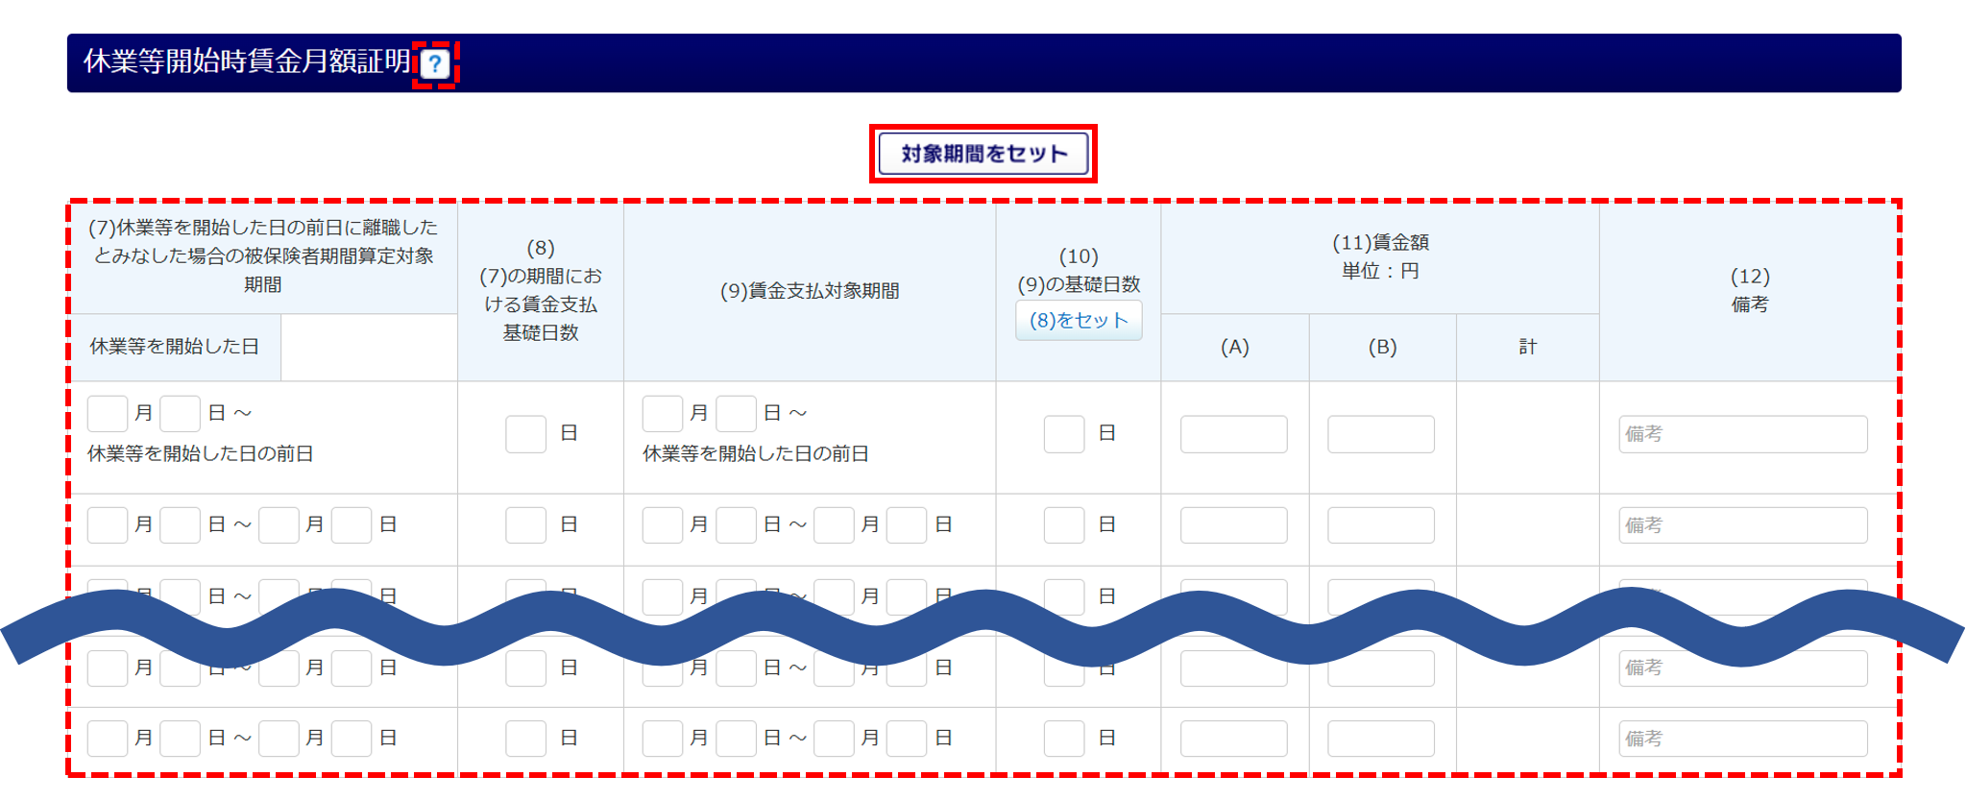Click the (8)をセット button
The height and width of the screenshot is (801, 1966).
pyautogui.click(x=1079, y=321)
